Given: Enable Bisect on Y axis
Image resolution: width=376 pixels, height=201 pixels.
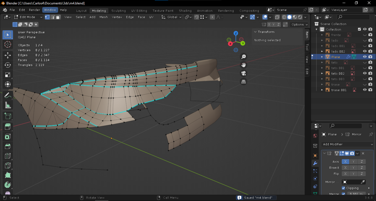Looking at the screenshot, I should (x=353, y=168).
